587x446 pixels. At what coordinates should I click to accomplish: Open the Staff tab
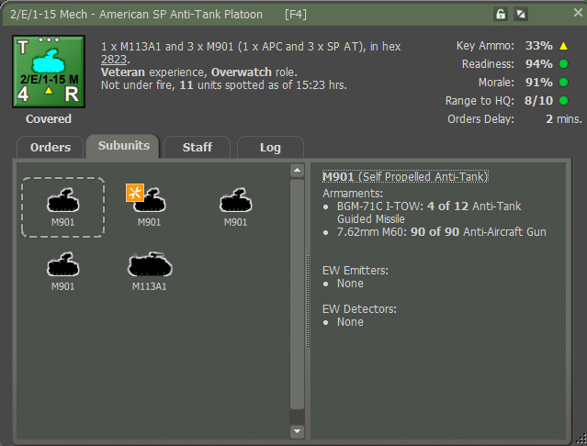tap(197, 148)
